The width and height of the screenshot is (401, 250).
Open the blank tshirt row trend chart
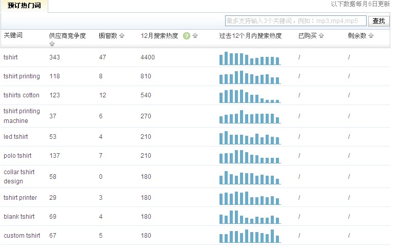pos(250,217)
